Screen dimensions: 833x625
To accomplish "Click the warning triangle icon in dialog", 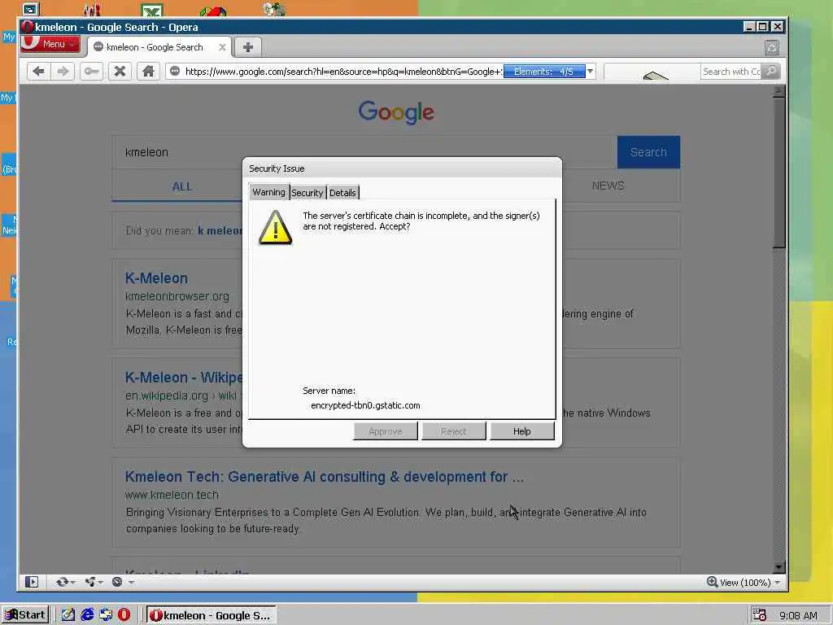I will click(275, 228).
